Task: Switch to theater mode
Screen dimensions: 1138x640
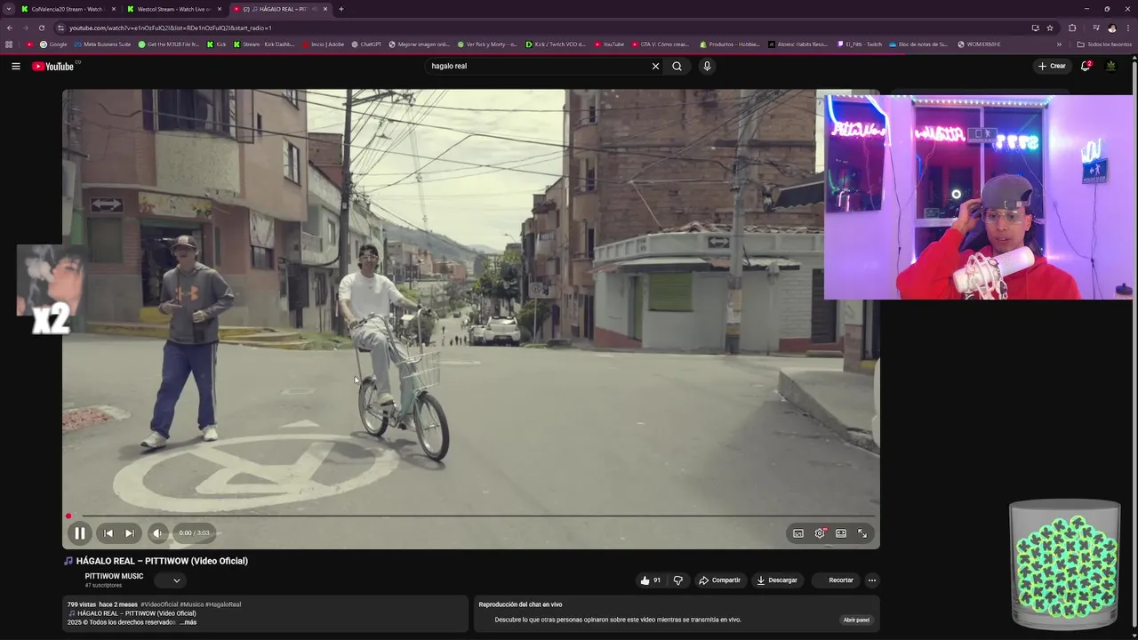Action: click(841, 533)
